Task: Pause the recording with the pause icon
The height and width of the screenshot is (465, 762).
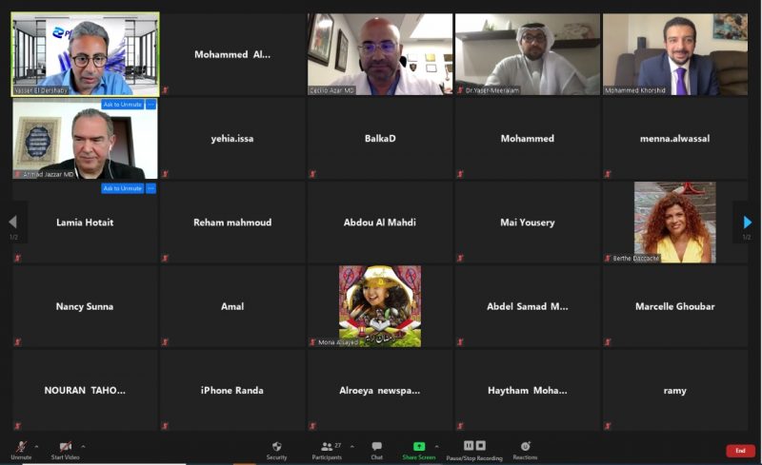Action: [468, 445]
